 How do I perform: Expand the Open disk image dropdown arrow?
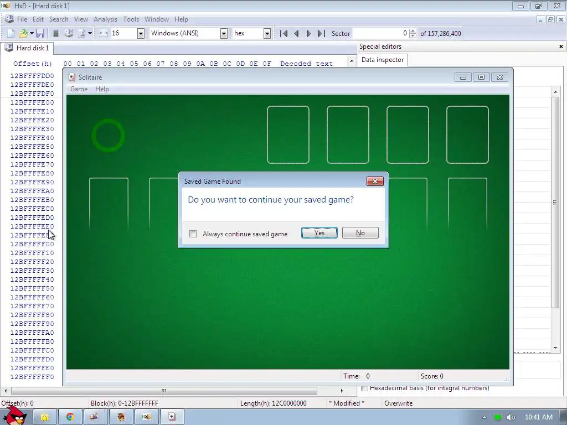click(90, 33)
